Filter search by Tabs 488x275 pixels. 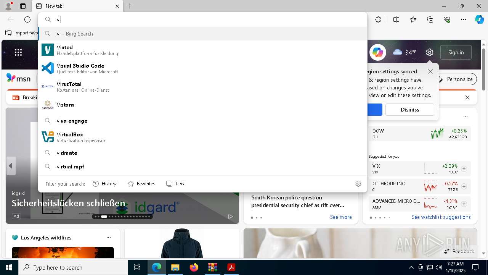pos(175,184)
